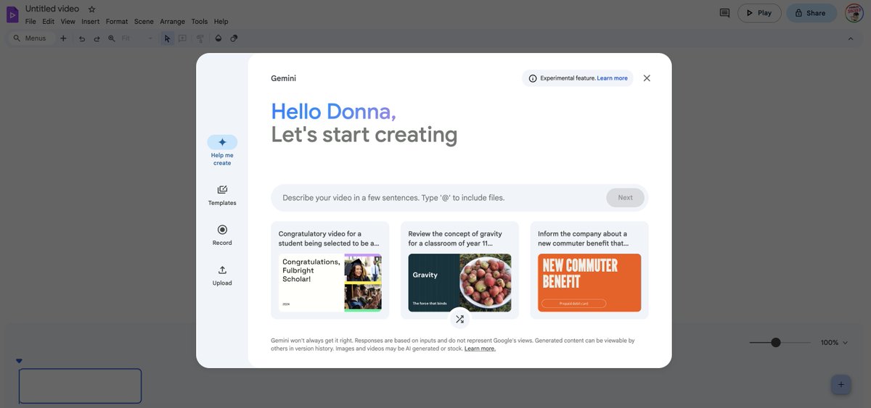Viewport: 871px width, 408px height.
Task: Choose the Fulbright Scholar congratulatory prompt card
Action: pyautogui.click(x=330, y=270)
